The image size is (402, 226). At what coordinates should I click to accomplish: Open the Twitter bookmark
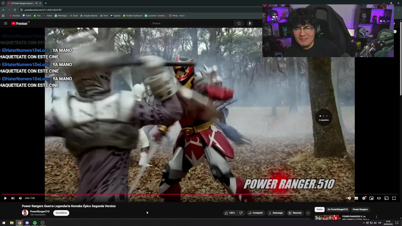click(47, 16)
